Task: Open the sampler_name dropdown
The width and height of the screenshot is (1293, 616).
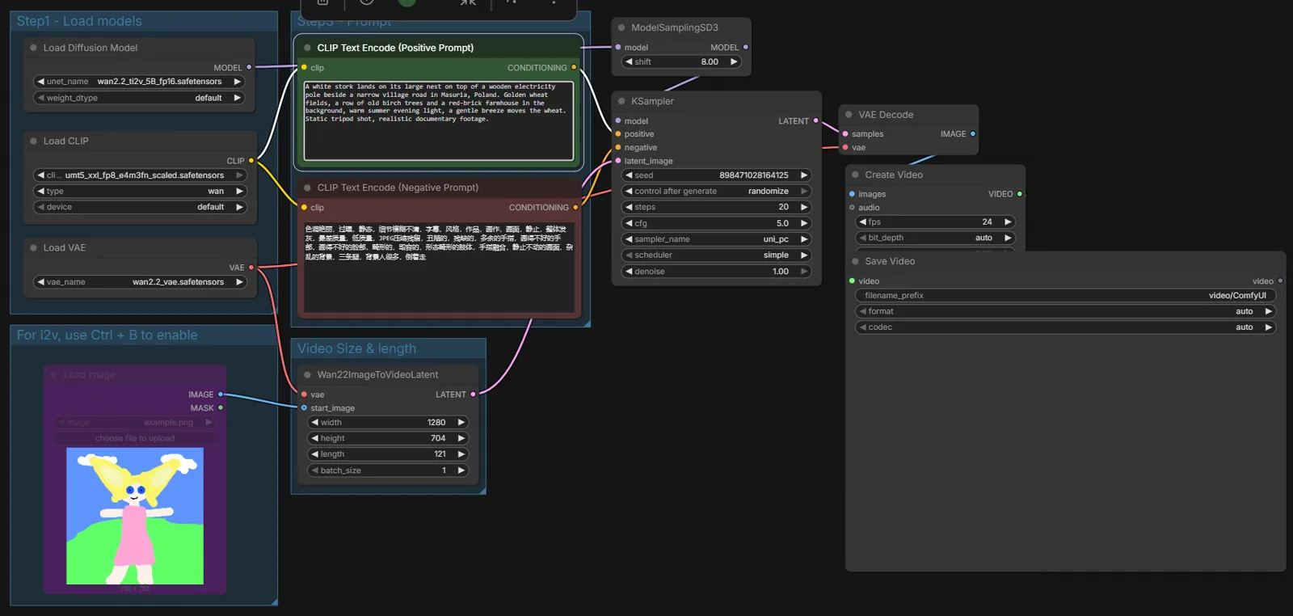Action: (716, 239)
